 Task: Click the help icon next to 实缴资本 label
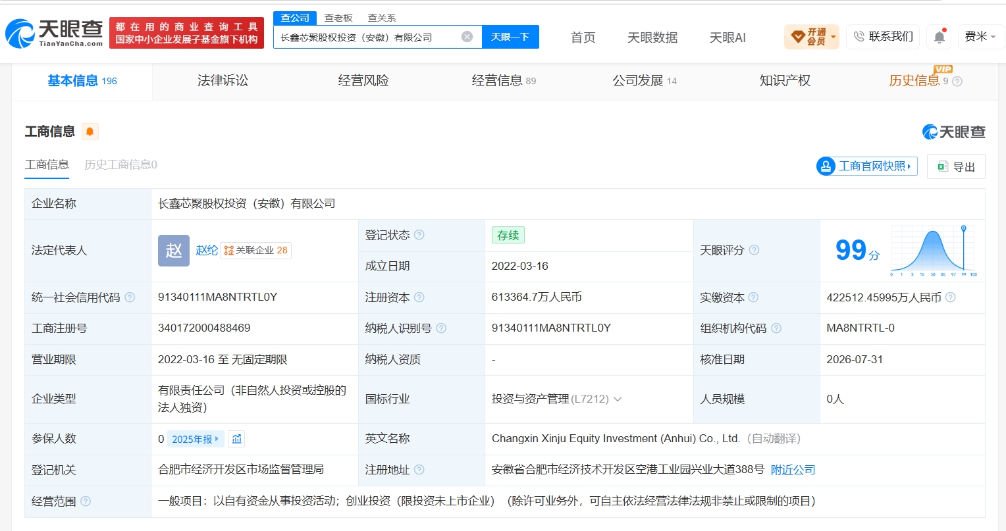[x=753, y=297]
